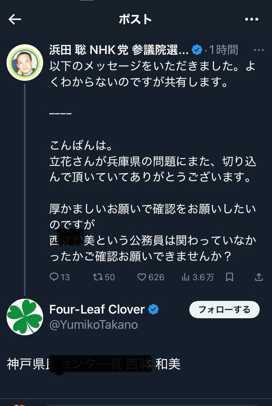Click the フォローする button

pyautogui.click(x=224, y=310)
